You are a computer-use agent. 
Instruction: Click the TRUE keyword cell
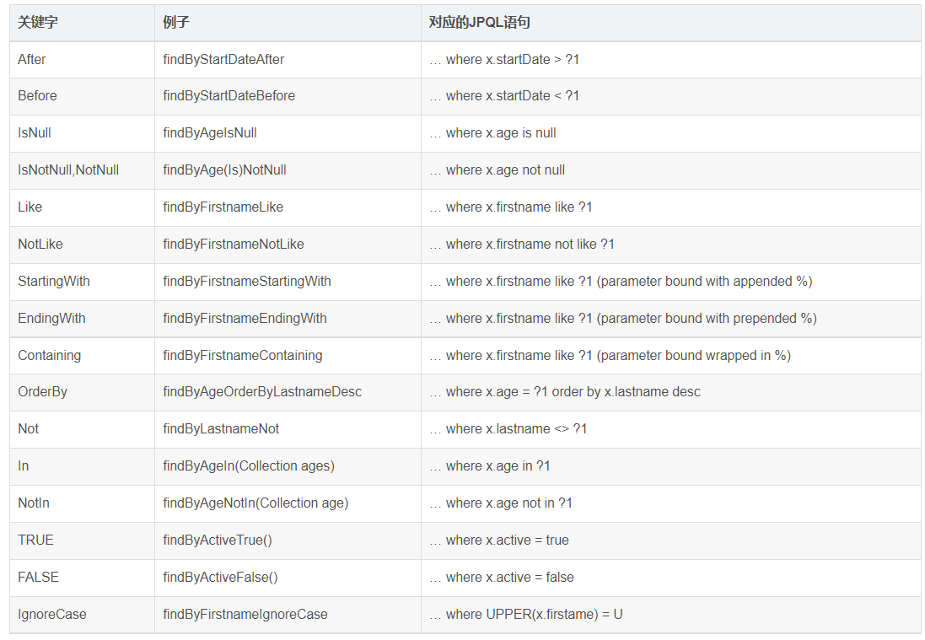click(x=82, y=541)
